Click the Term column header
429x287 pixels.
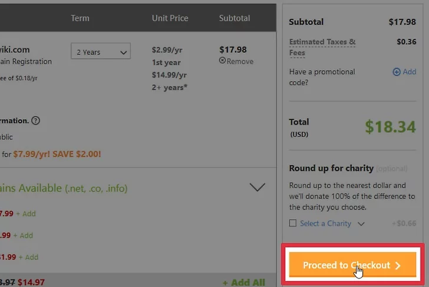coord(80,18)
